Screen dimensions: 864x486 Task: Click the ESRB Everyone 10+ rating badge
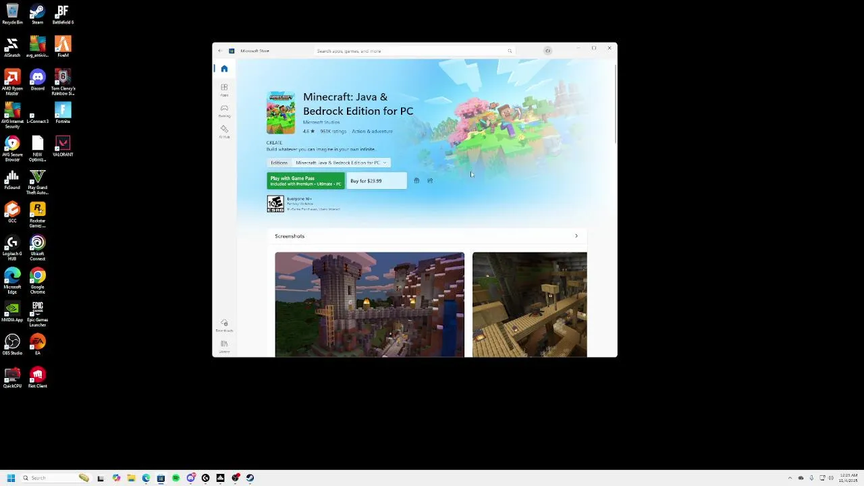(275, 204)
